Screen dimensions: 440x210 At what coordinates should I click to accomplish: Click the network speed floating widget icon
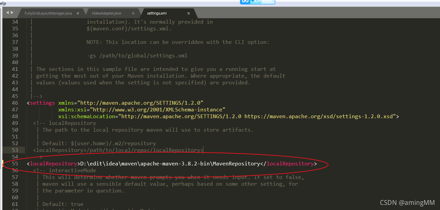tap(245, 1)
